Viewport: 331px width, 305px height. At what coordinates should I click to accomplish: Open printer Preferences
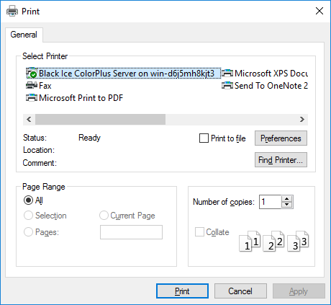click(281, 138)
